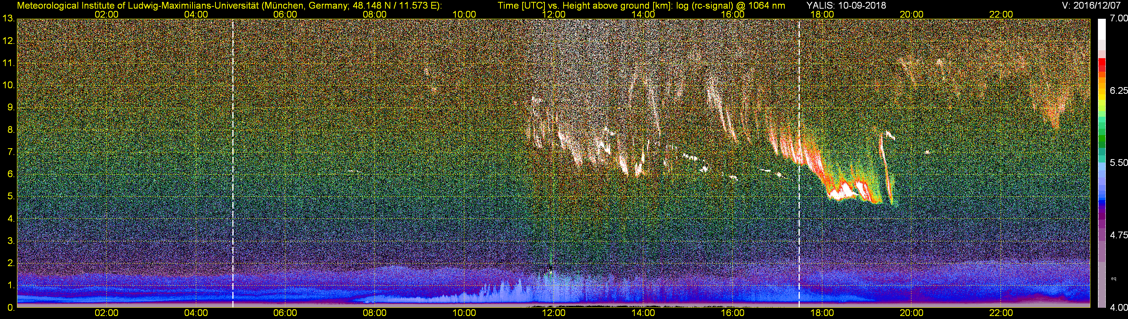Viewport: 1128px width, 319px height.
Task: Click the 8 km height axis label
Action: 11,130
